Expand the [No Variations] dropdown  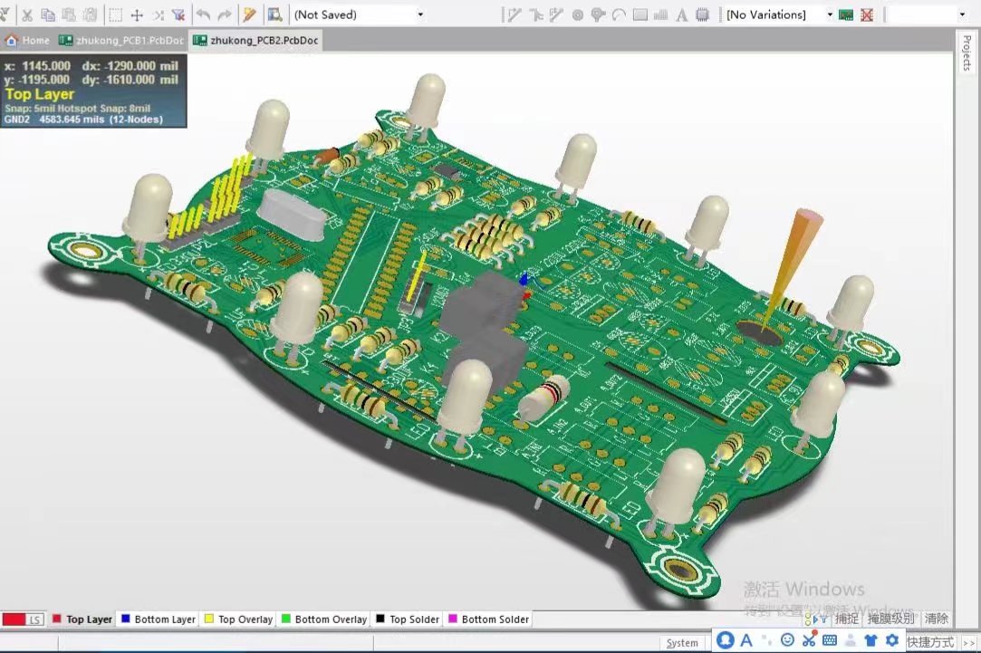point(829,14)
